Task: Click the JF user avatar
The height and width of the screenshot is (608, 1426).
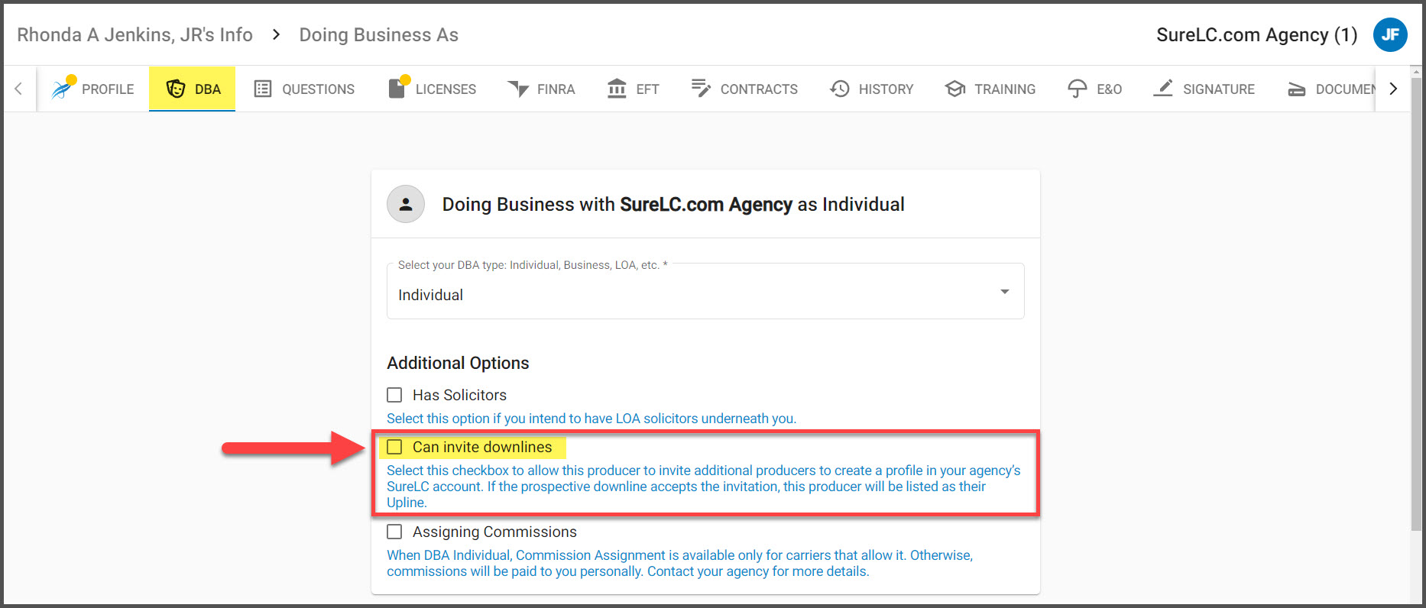Action: tap(1390, 34)
